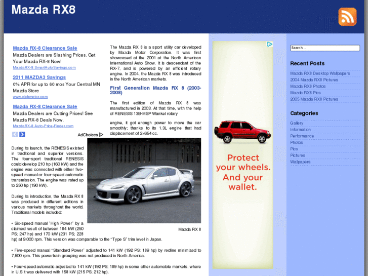Open the 2011 MAZDA3 Savings ad

tap(39, 77)
